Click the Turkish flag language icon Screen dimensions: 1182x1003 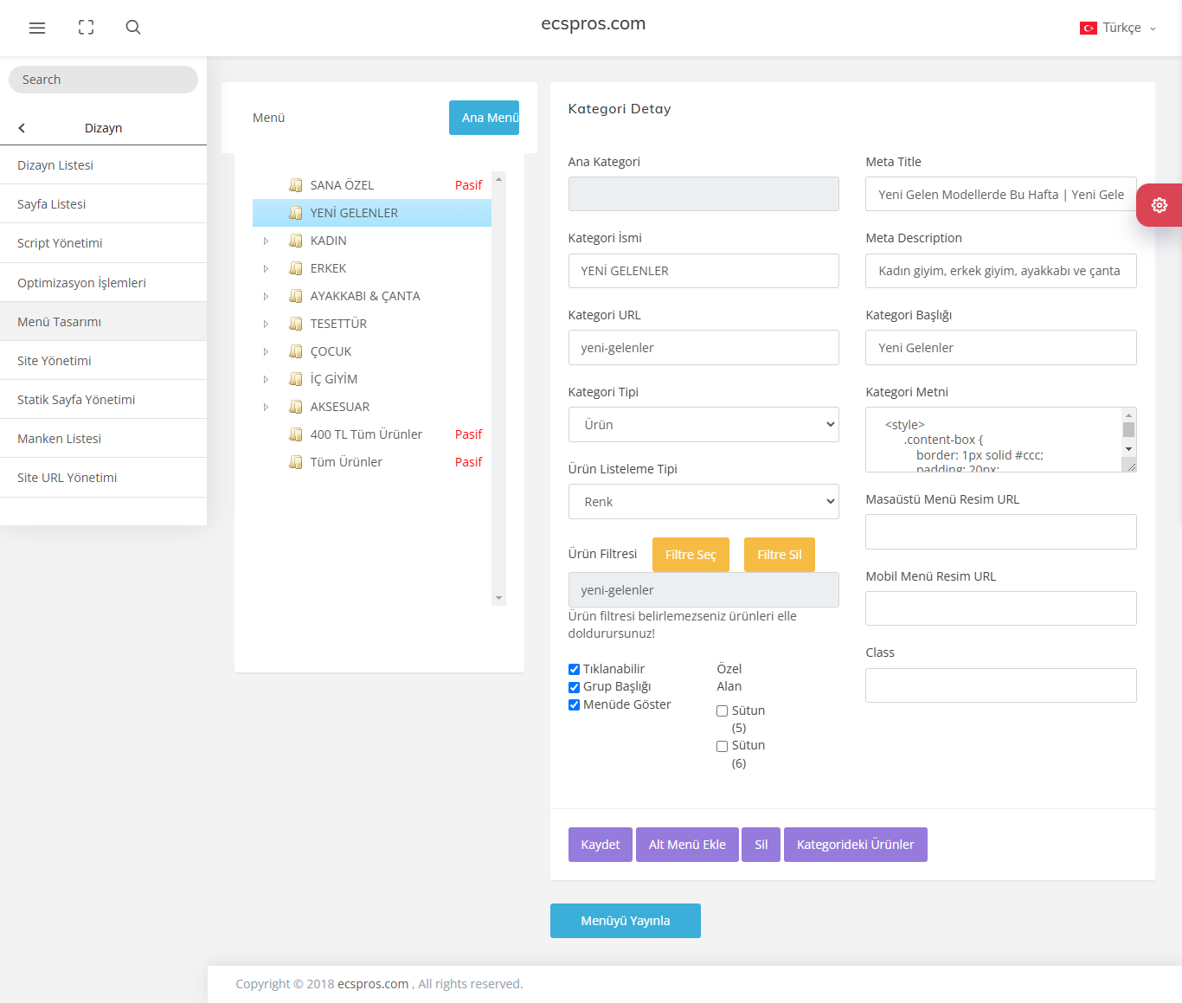pyautogui.click(x=1089, y=29)
